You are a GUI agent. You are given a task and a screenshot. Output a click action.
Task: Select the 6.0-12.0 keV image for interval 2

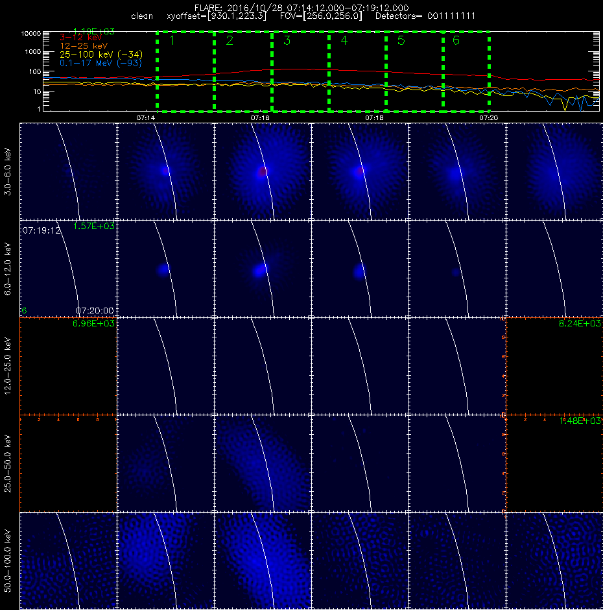coord(165,269)
